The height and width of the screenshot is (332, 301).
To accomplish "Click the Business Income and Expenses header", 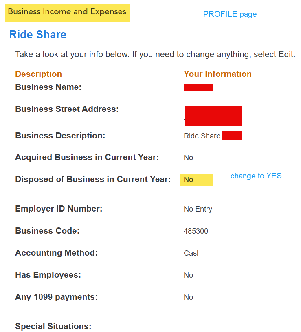I will coord(67,12).
